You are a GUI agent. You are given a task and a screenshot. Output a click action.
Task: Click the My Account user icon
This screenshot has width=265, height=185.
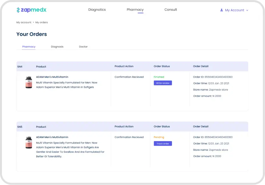[x=221, y=10]
